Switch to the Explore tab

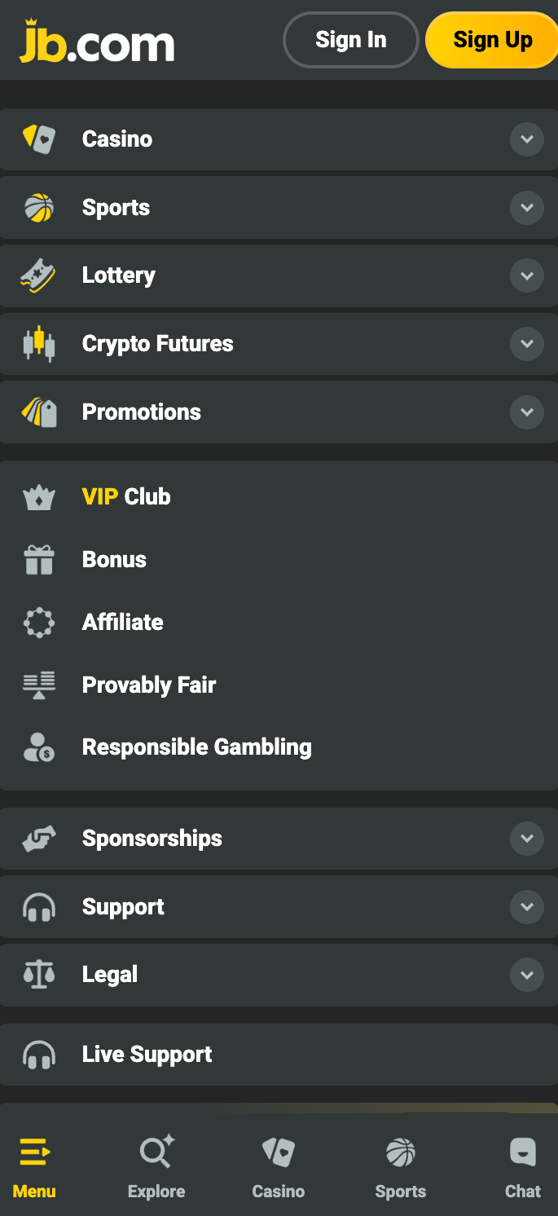click(156, 1167)
